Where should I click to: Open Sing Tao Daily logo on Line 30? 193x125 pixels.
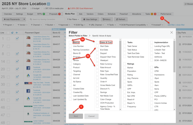click(x=28, y=83)
